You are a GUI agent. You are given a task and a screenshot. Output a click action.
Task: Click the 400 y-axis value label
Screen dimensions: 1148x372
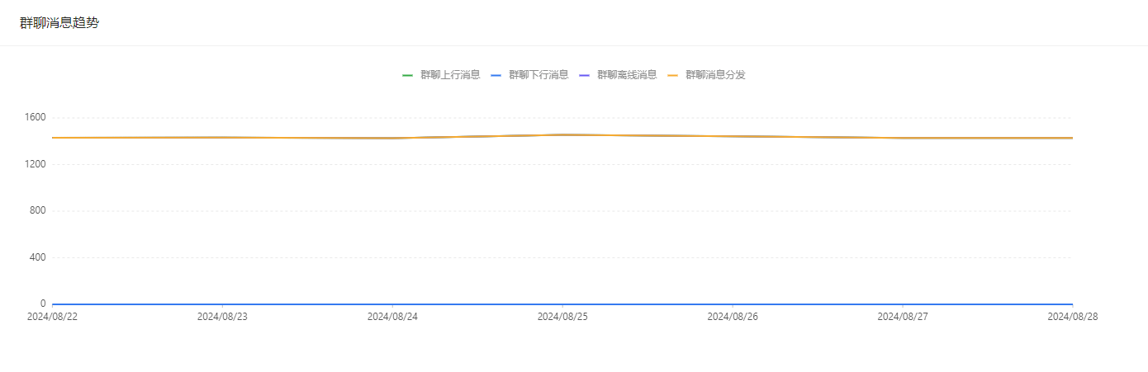tap(37, 257)
